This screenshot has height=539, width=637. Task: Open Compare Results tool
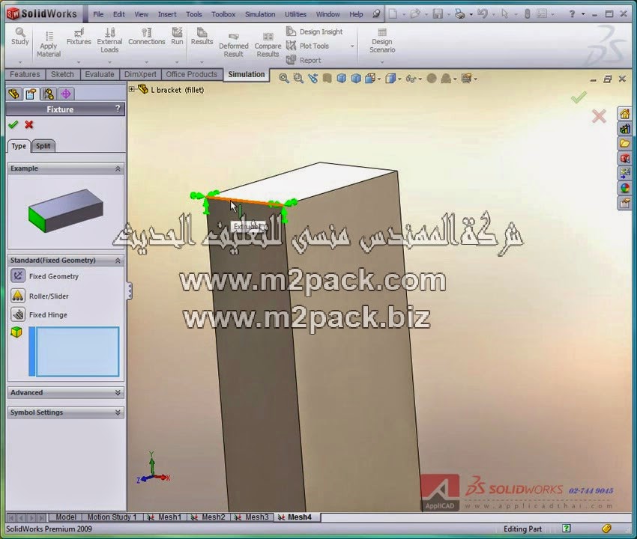tap(268, 45)
